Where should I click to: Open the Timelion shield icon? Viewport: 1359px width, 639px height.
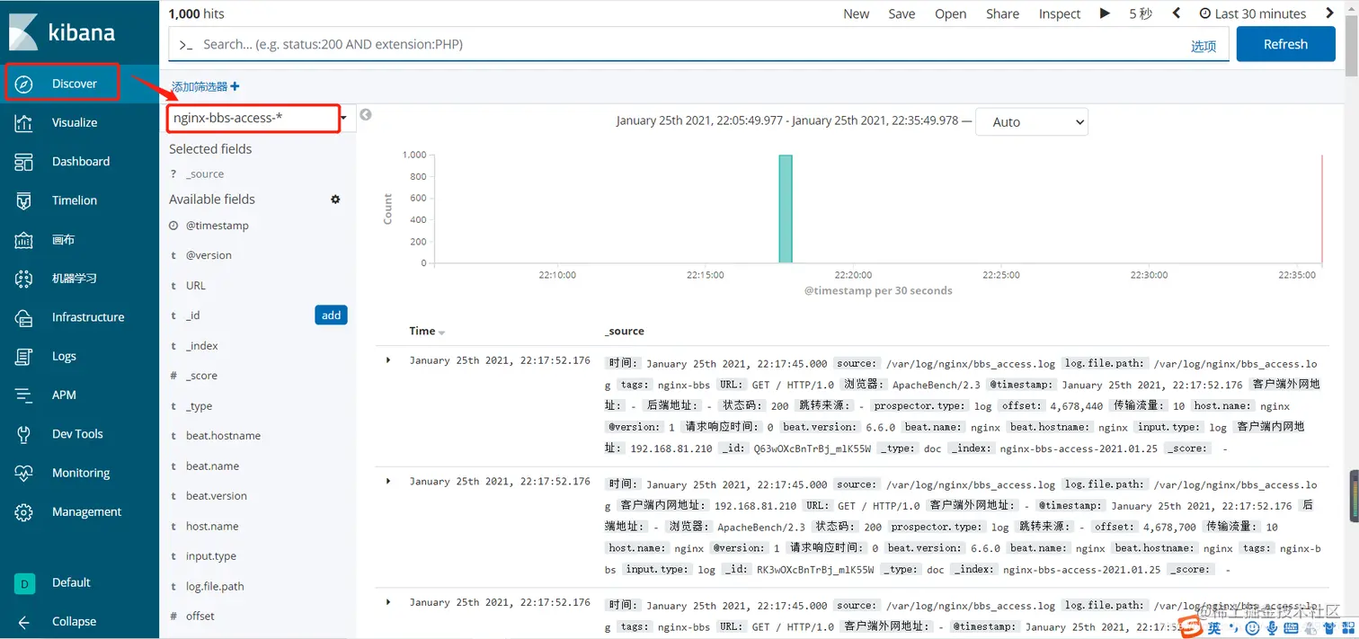(24, 200)
